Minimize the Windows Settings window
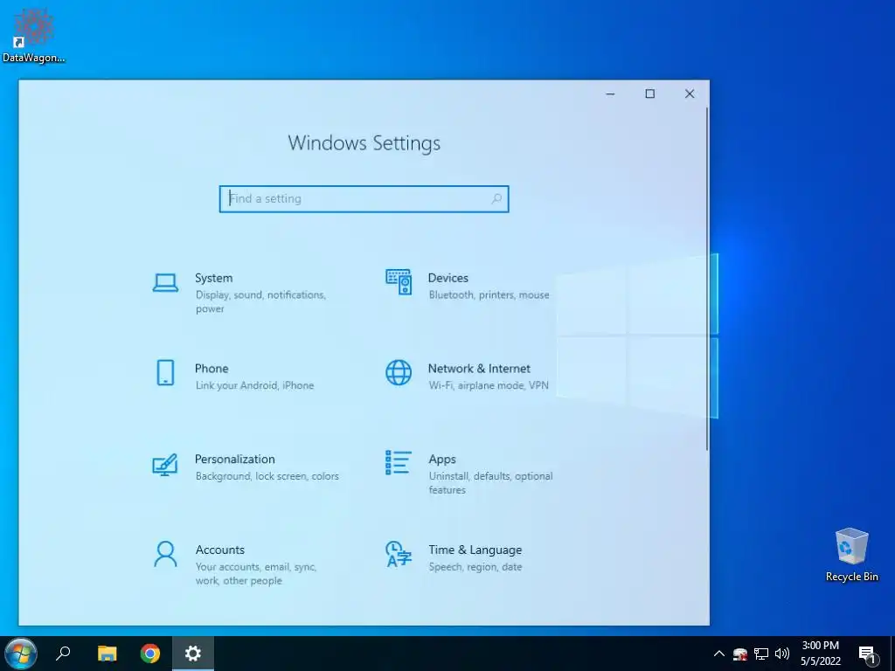Screen dimensions: 895x671 pyautogui.click(x=610, y=93)
